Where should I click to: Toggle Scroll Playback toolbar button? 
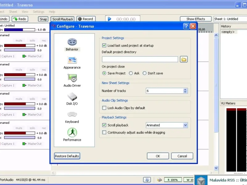tap(63, 19)
